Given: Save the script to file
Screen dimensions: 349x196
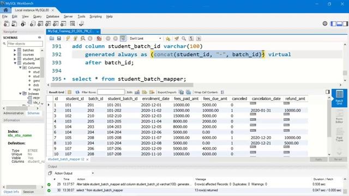Looking at the screenshot, I should 59,39.
